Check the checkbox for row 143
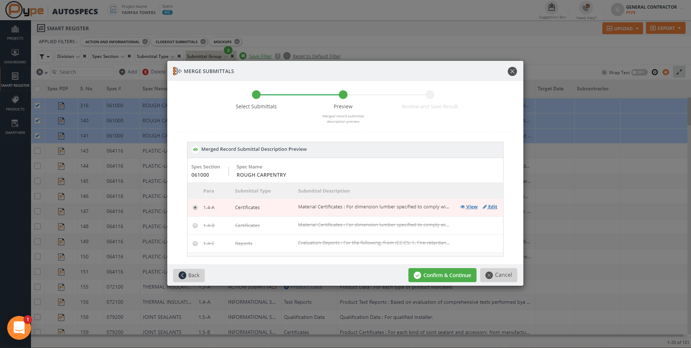691x348 pixels. (37, 151)
